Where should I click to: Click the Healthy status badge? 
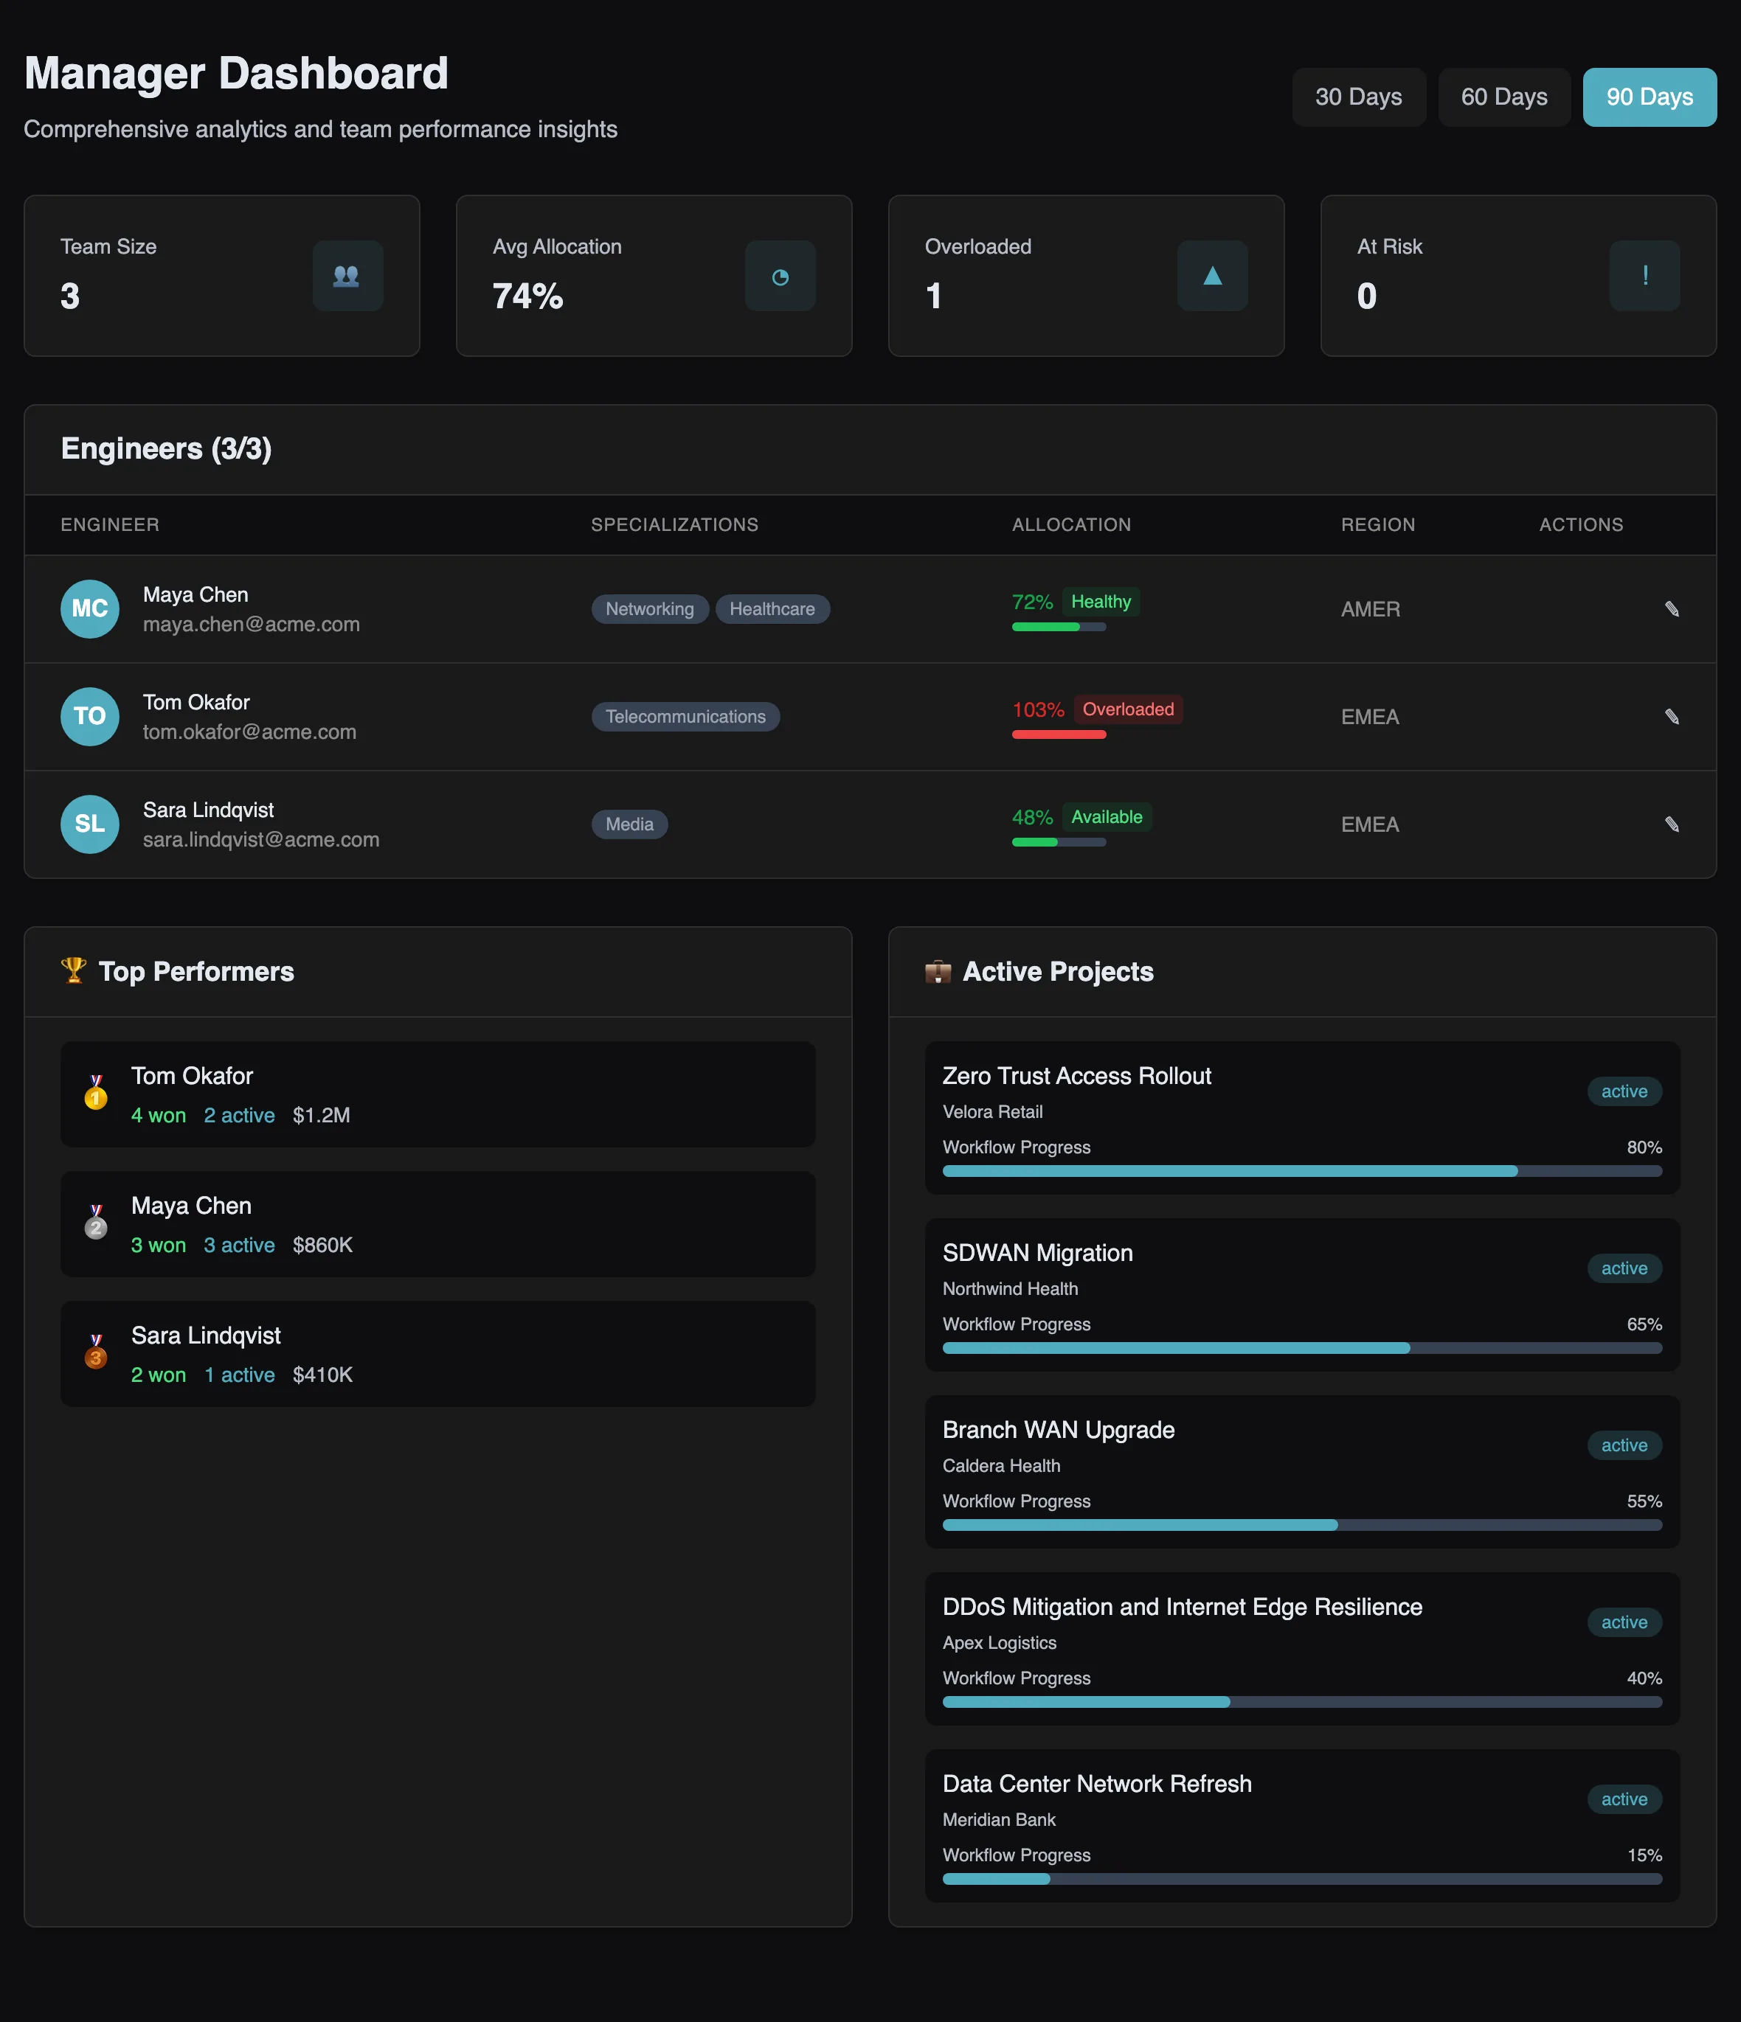[1101, 602]
